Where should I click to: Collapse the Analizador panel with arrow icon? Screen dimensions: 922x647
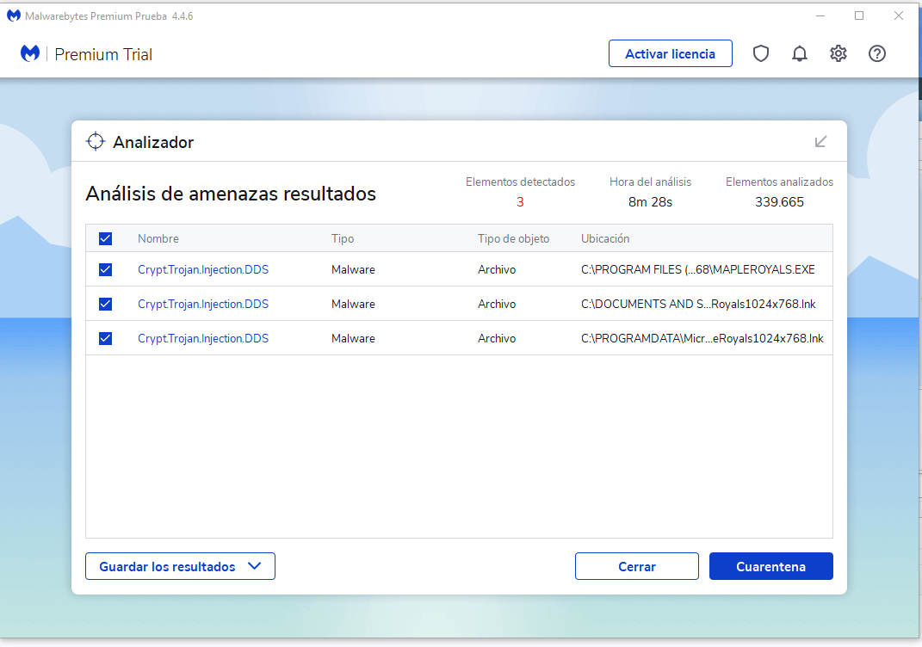820,142
